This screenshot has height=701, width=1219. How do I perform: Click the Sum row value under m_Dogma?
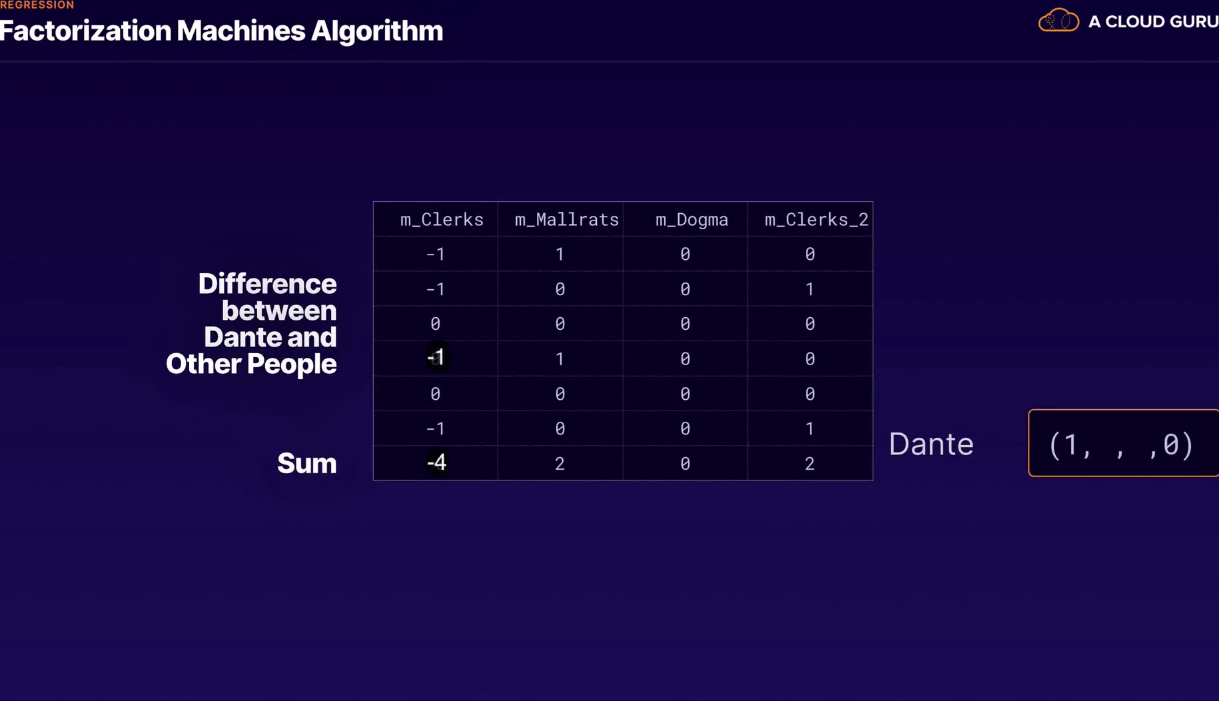click(685, 463)
